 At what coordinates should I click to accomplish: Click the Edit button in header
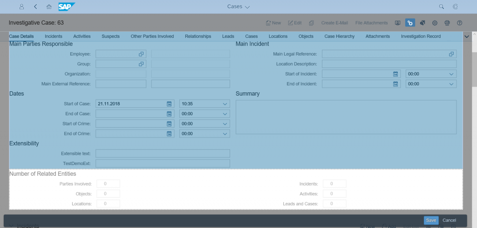[x=295, y=23]
